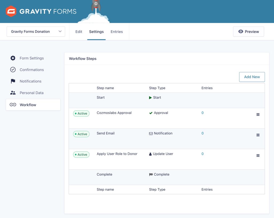Viewport: 274px width, 218px height.
Task: Toggle Active status of Apply User Role step
Action: (81, 155)
